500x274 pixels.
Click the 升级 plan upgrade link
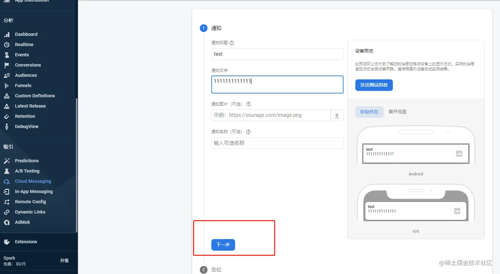coord(65,260)
